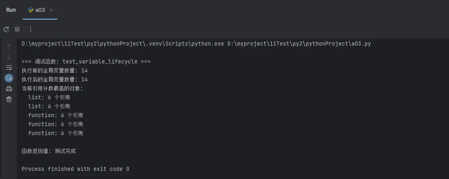Screen dimensions: 449x179
Task: Click the Up the Stack Trace arrow
Action: point(9,46)
